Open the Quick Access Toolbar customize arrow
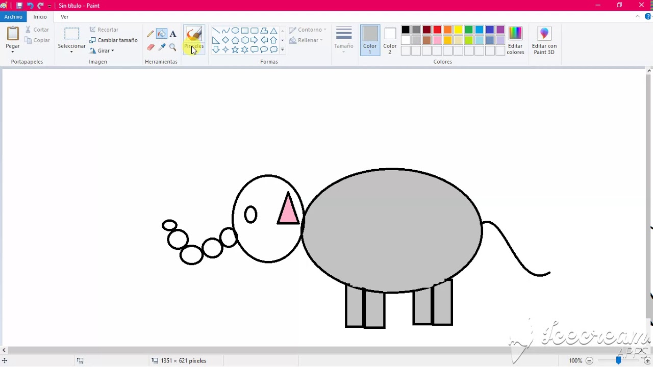Image resolution: width=653 pixels, height=367 pixels. [49, 6]
